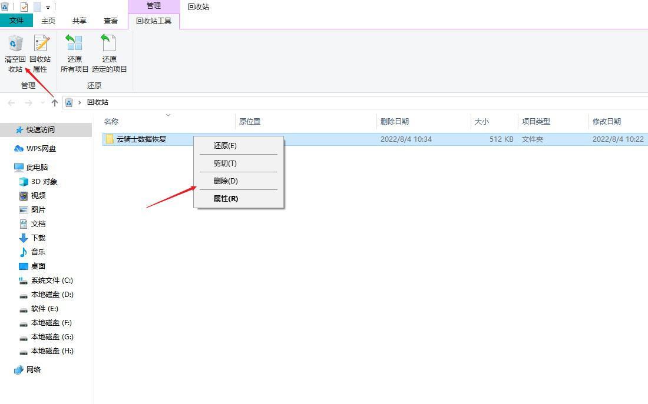Screen dimensions: 648x404
Task: Sort by the 大小 column header
Action: pos(494,121)
